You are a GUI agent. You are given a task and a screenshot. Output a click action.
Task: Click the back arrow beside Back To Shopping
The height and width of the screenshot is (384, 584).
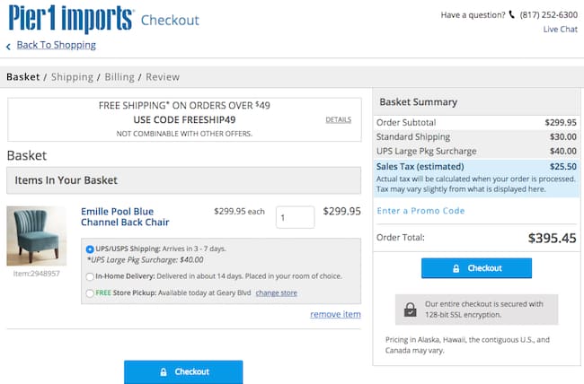[9, 46]
